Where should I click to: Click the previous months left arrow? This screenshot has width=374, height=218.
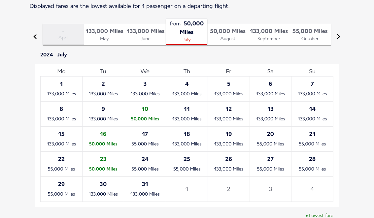point(35,37)
